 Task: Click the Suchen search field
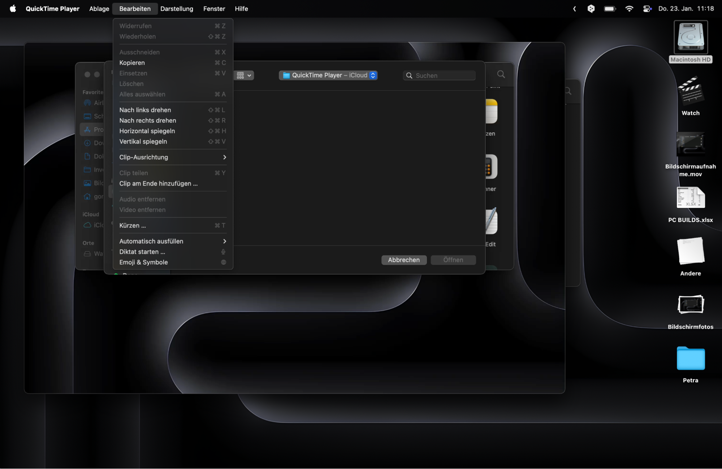[439, 75]
